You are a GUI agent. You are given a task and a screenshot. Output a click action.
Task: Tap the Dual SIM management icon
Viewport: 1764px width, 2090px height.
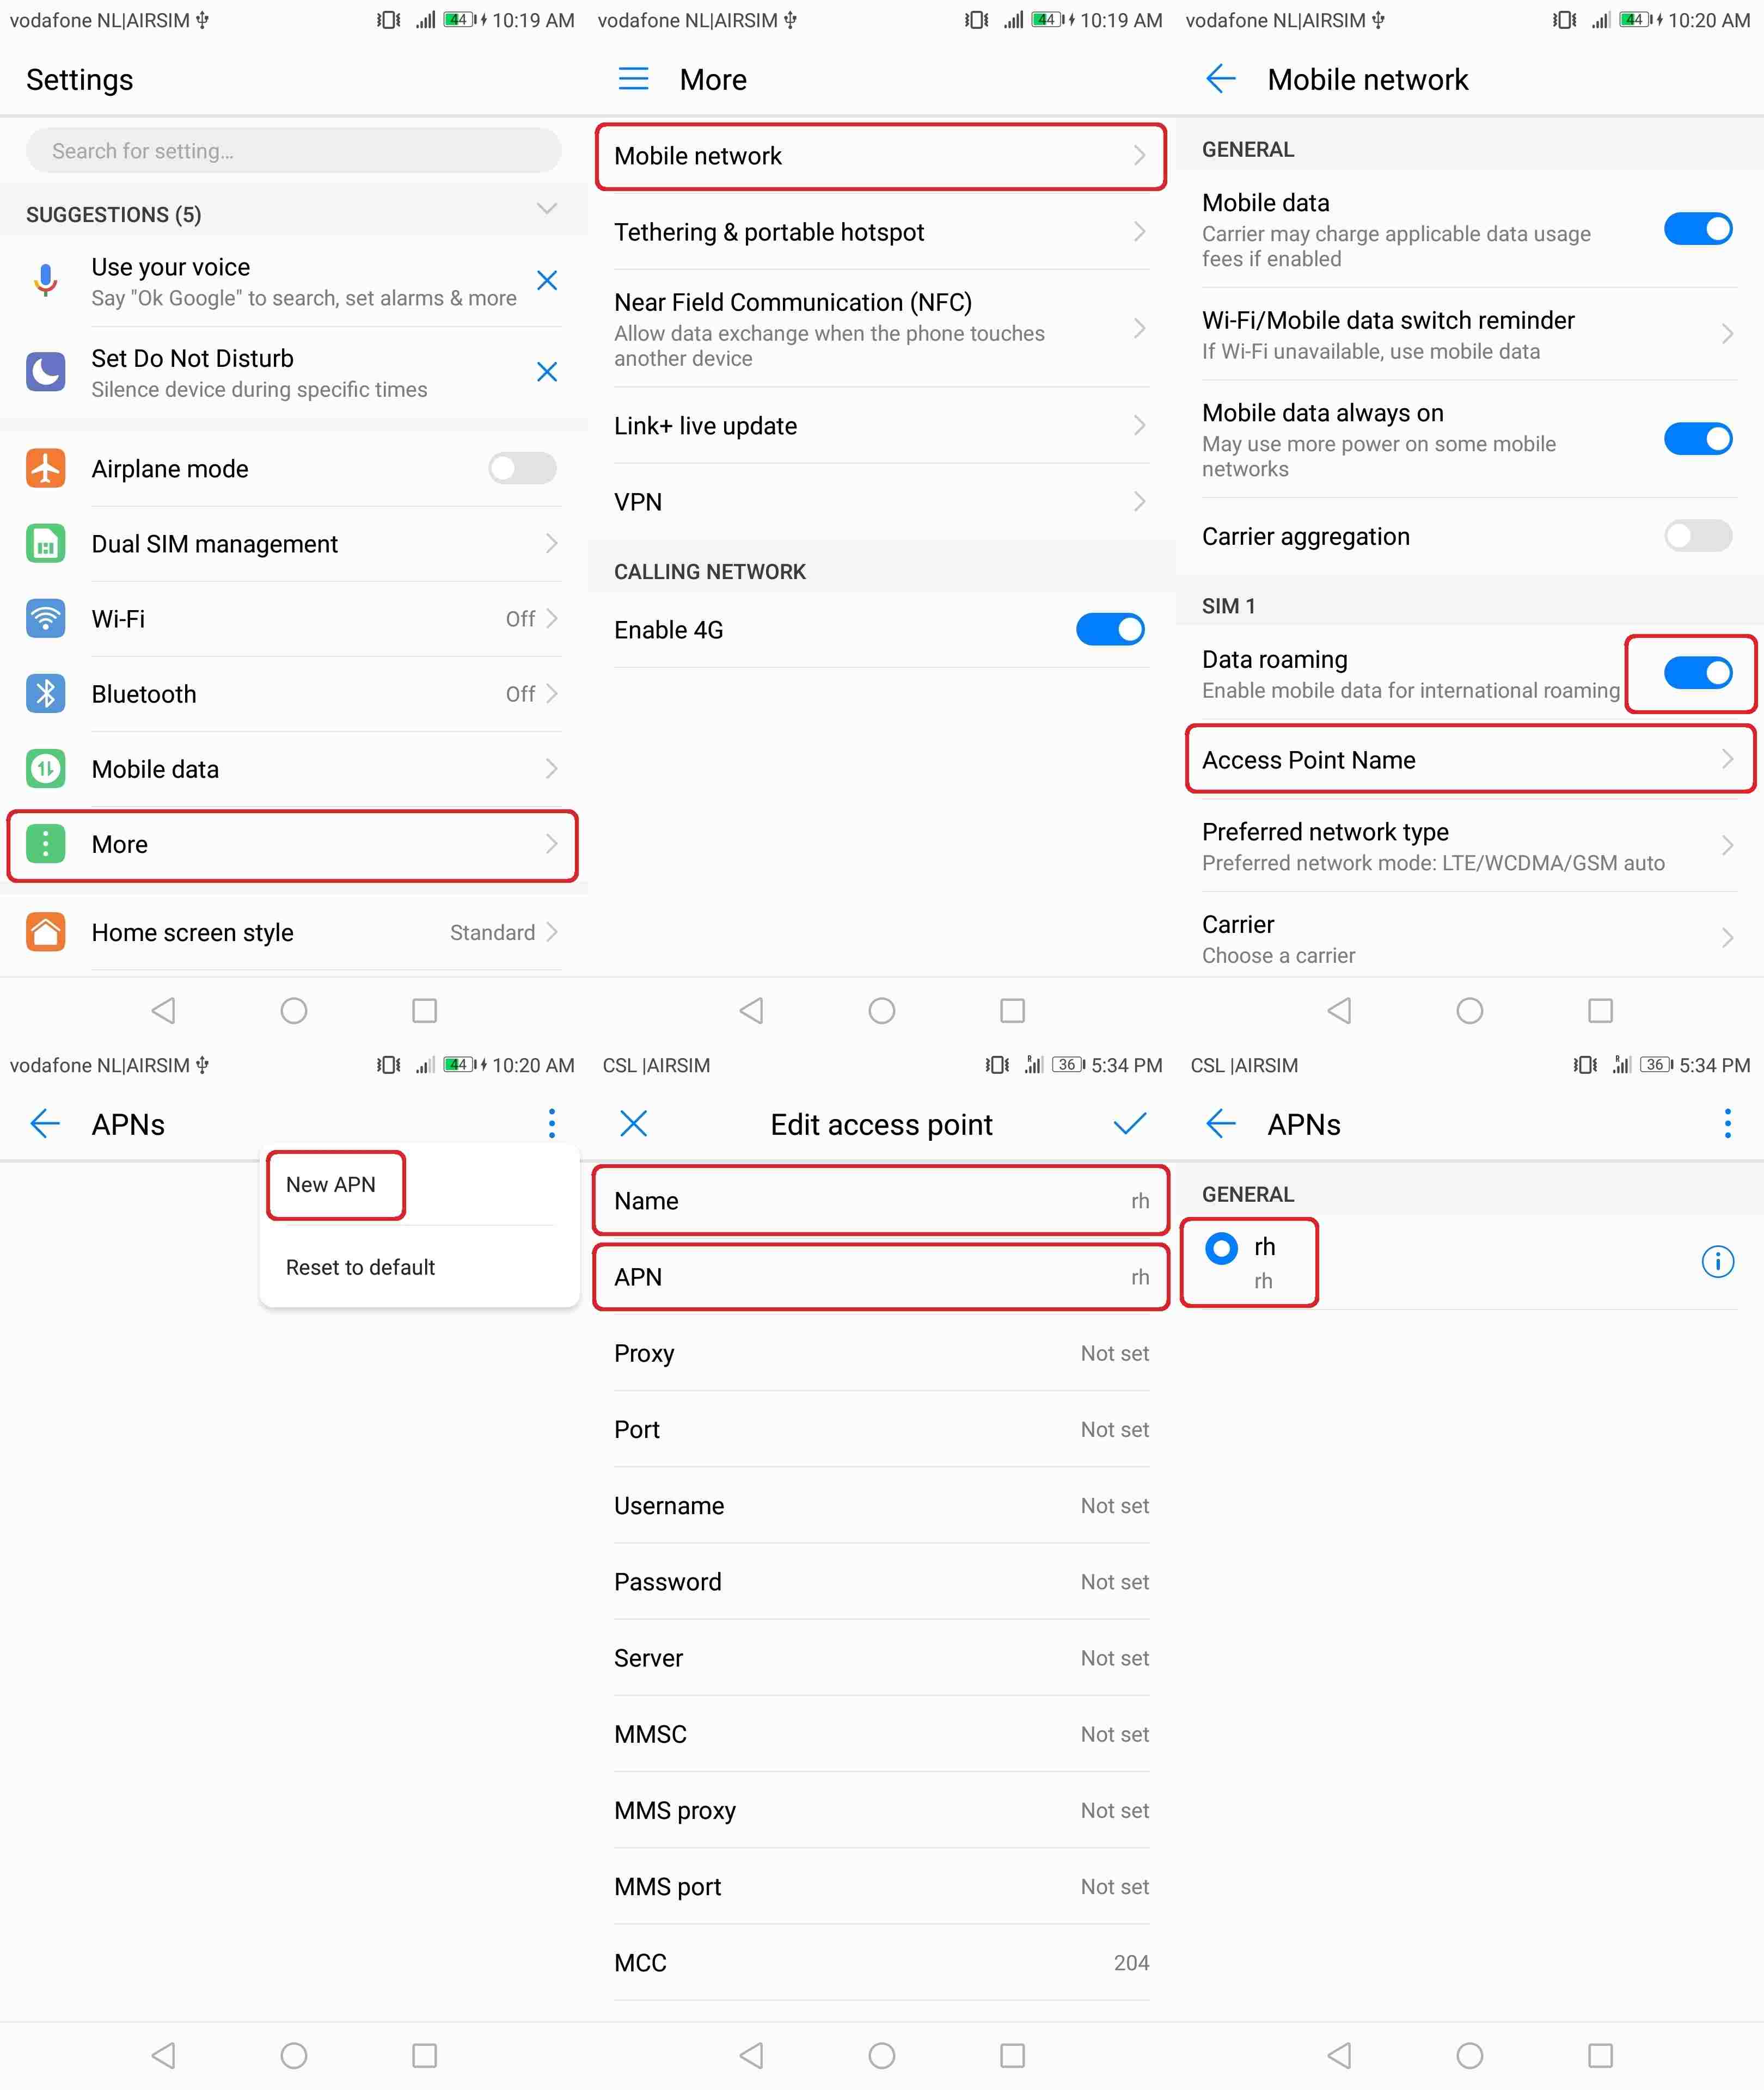45,544
